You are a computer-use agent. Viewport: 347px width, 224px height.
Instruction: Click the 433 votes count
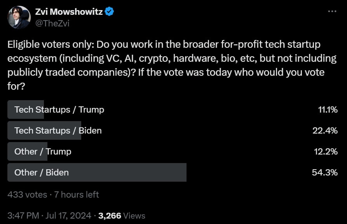click(x=27, y=194)
